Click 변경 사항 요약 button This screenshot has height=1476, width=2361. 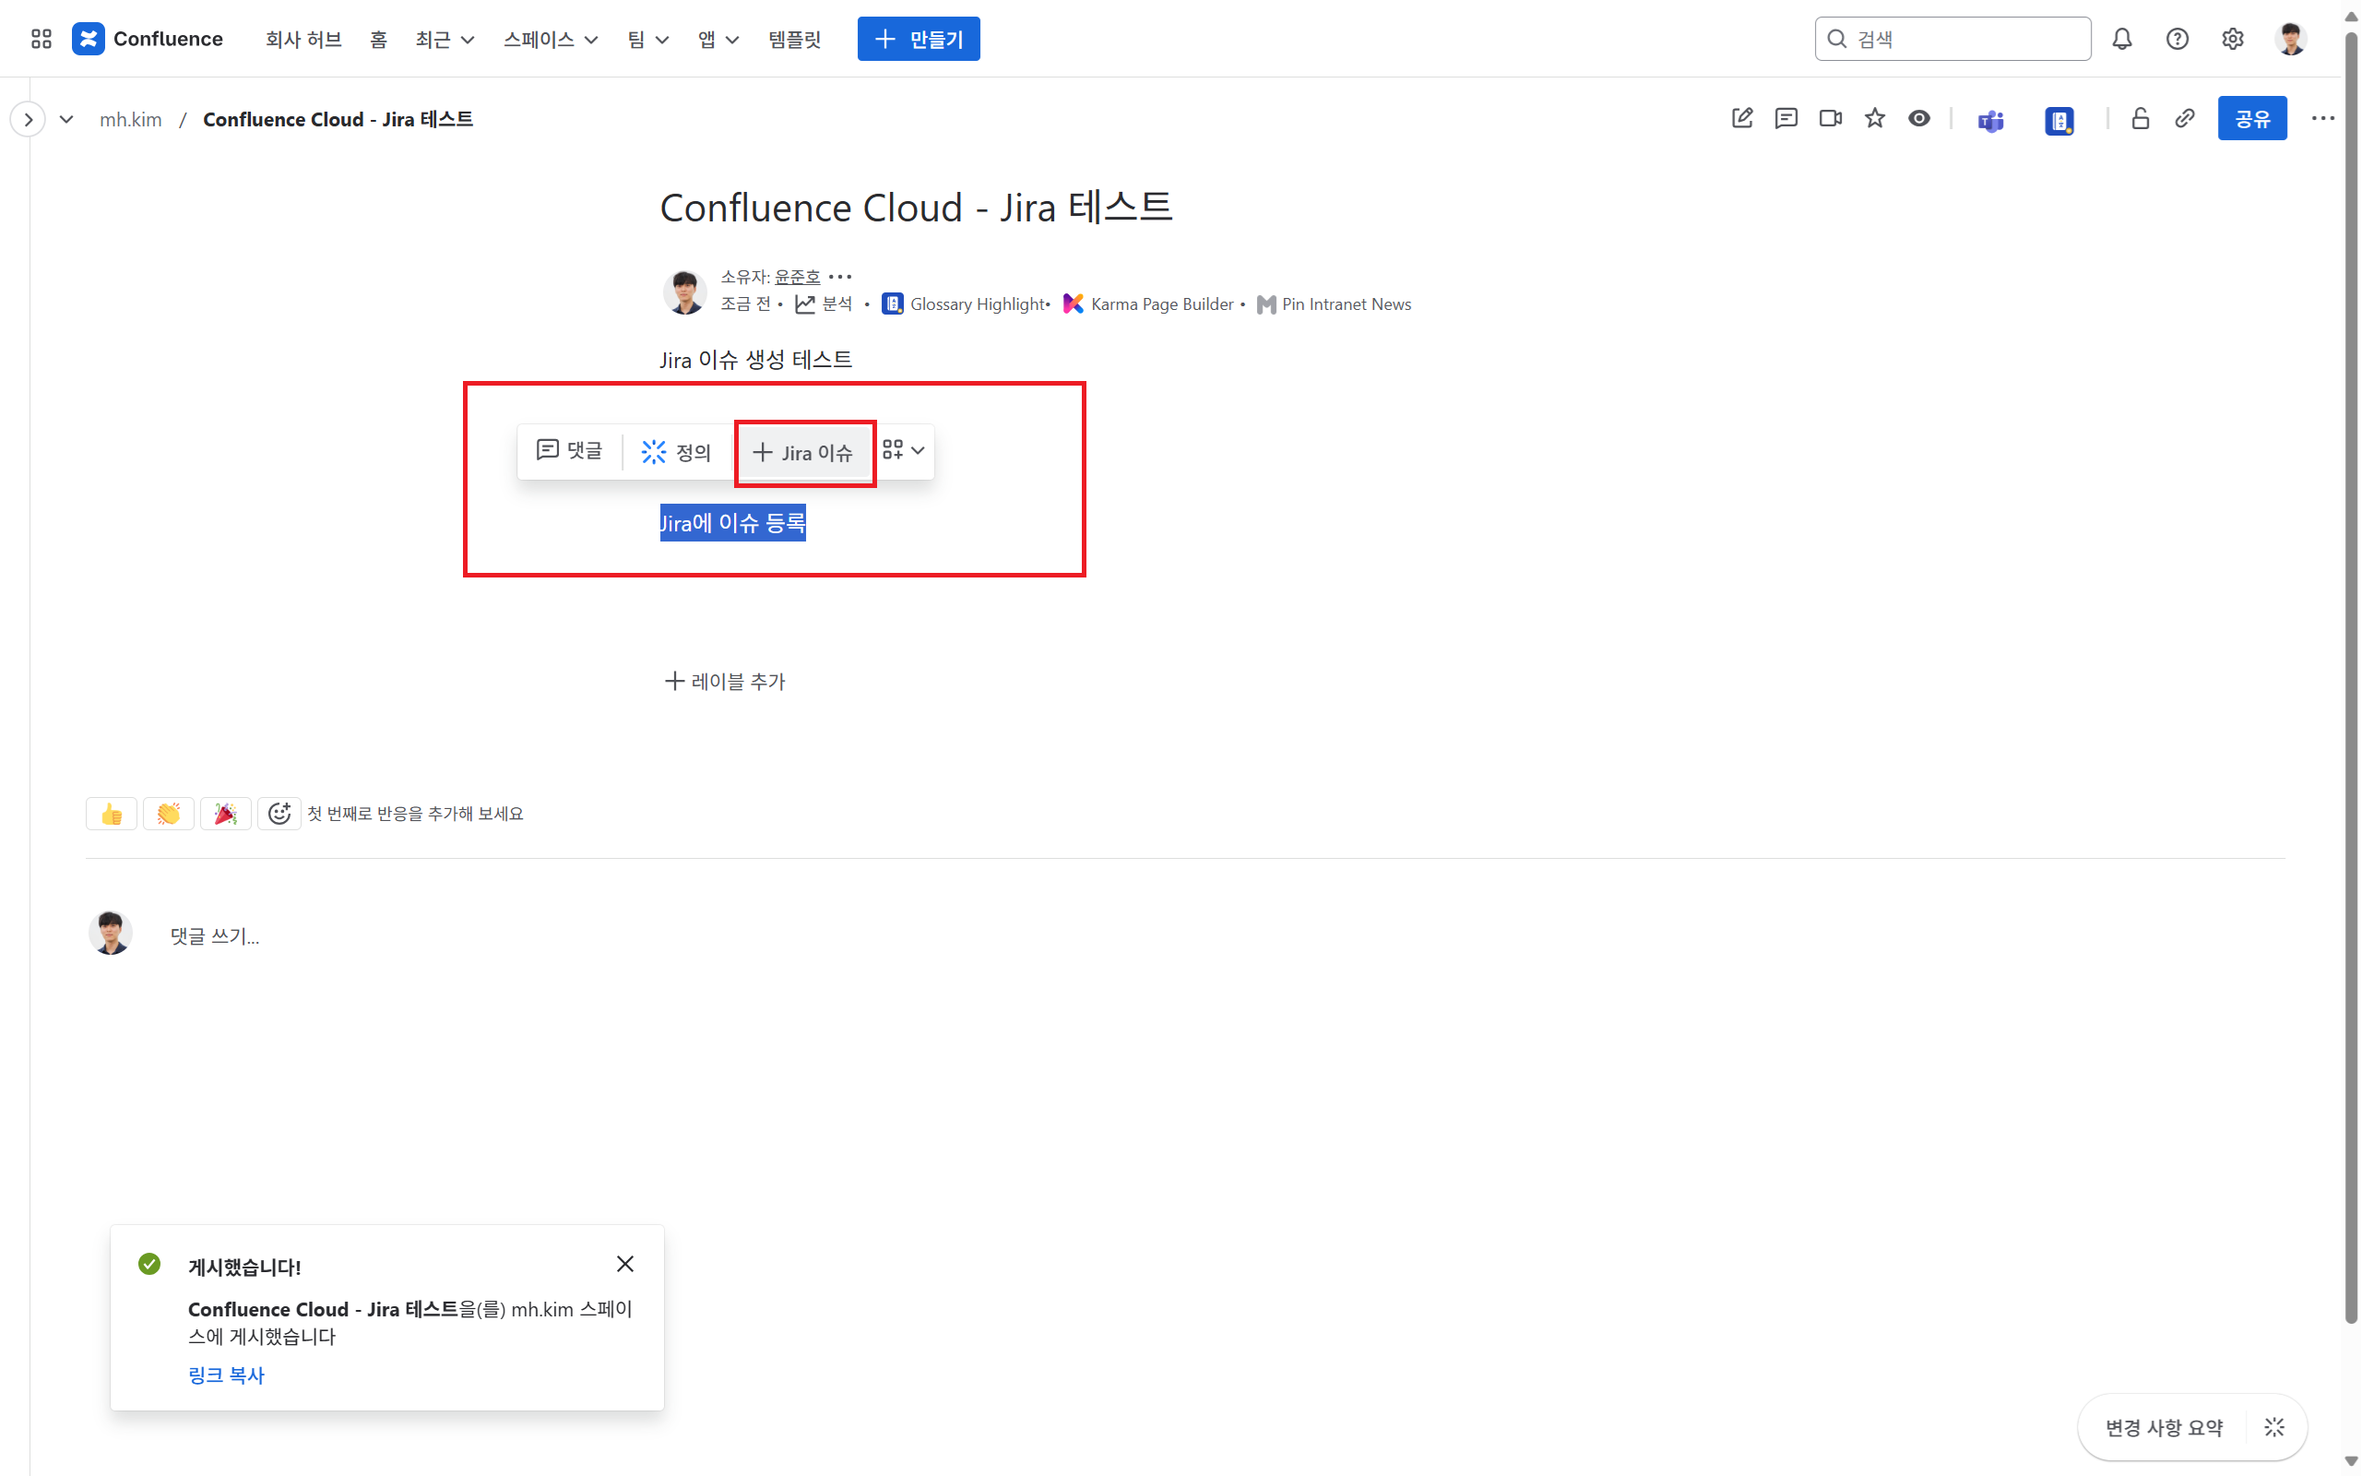(x=2164, y=1427)
